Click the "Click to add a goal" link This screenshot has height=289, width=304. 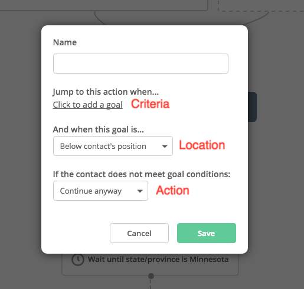88,105
